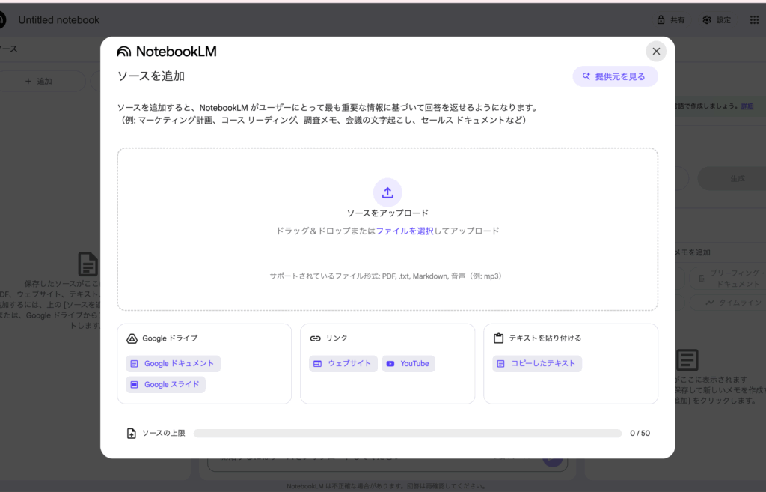The height and width of the screenshot is (492, 766).
Task: Click 詳細 link in background banner
Action: tap(747, 106)
